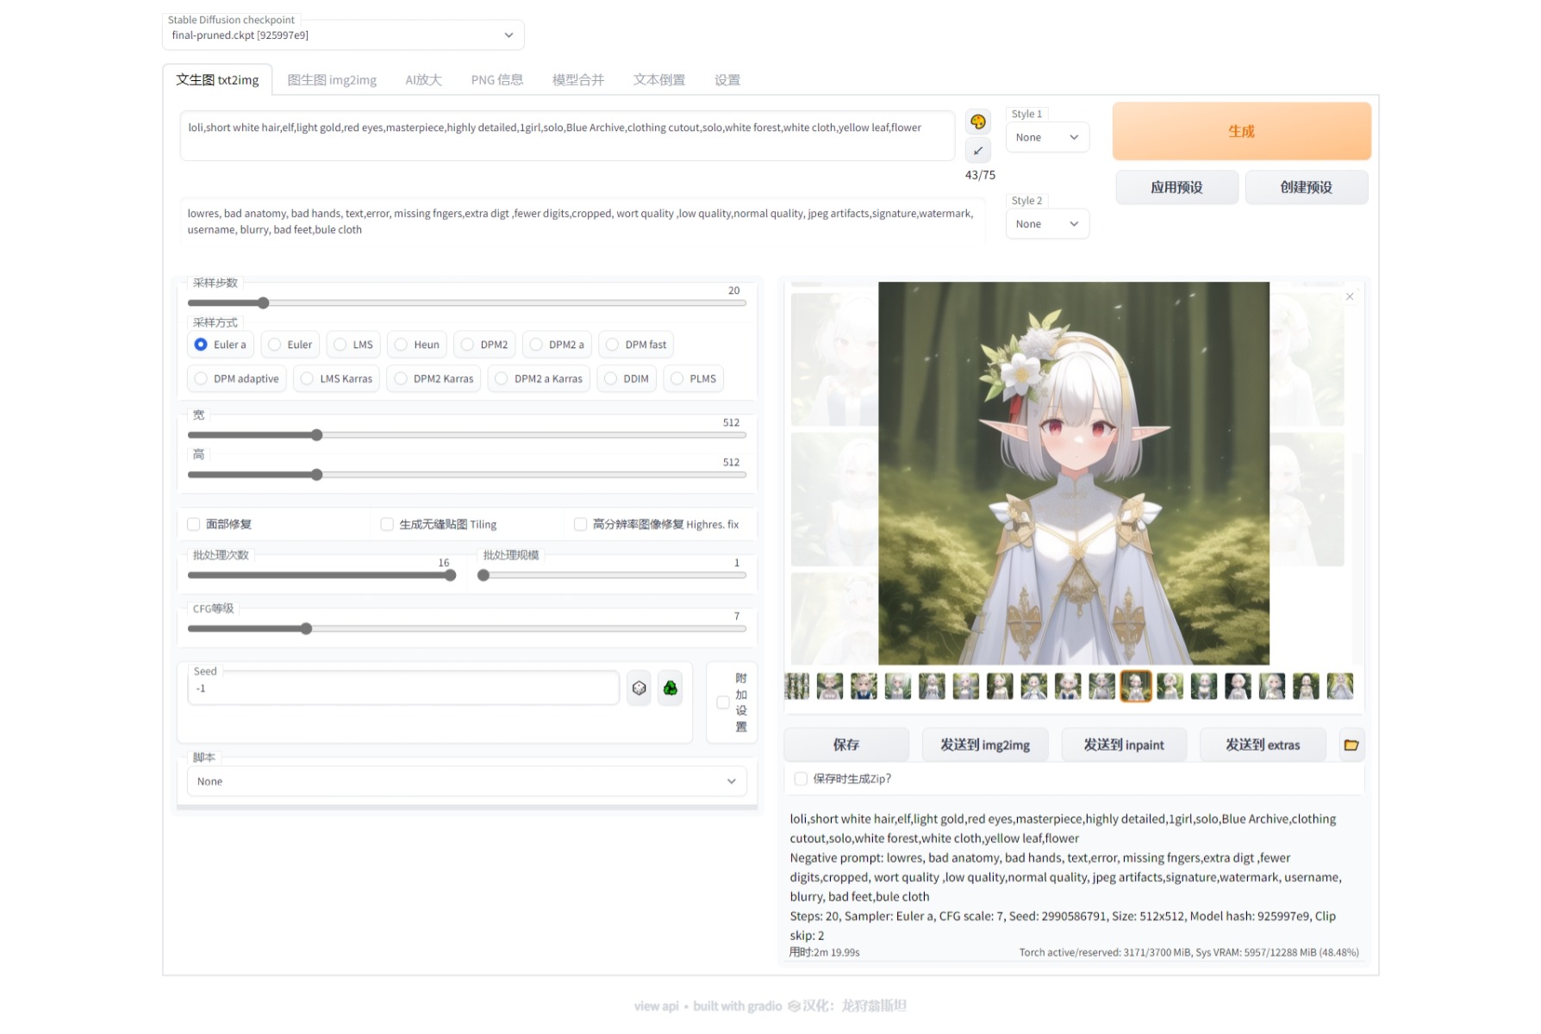Enable the 面部修复 face restore checkbox
The image size is (1541, 1034).
click(194, 524)
